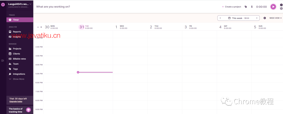Select the highlighted 31 TUE day header

tap(86, 27)
